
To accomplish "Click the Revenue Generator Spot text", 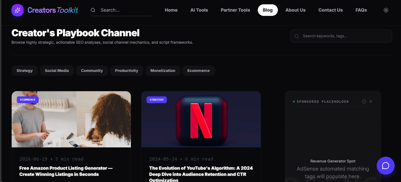I will tap(333, 161).
